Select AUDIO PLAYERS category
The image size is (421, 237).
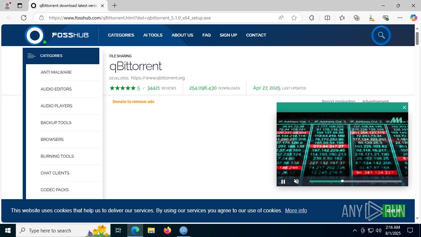coord(56,106)
